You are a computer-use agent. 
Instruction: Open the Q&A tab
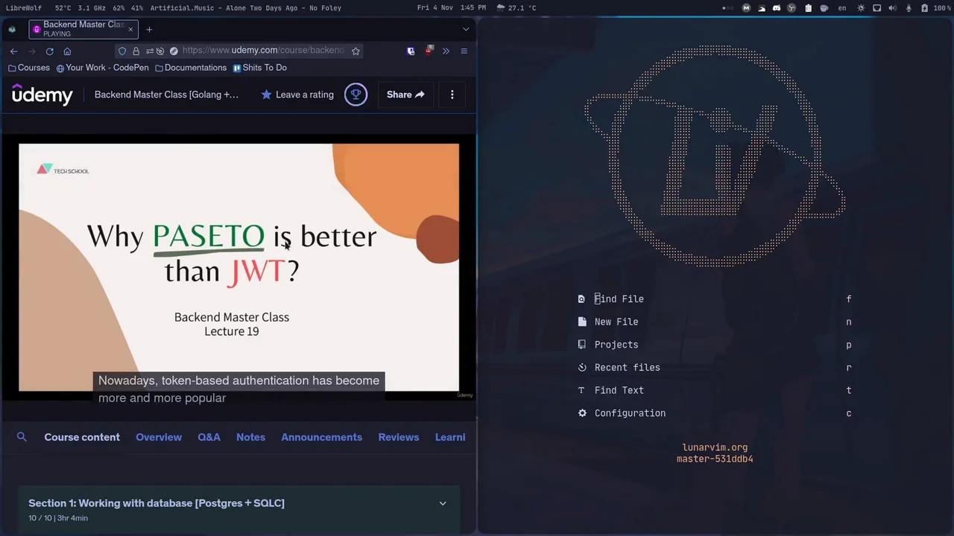click(209, 437)
